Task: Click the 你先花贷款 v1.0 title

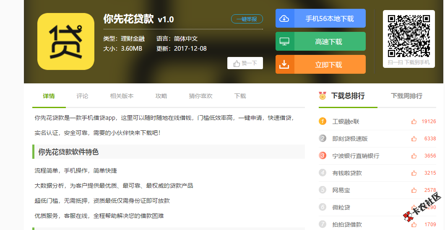Action: [138, 19]
